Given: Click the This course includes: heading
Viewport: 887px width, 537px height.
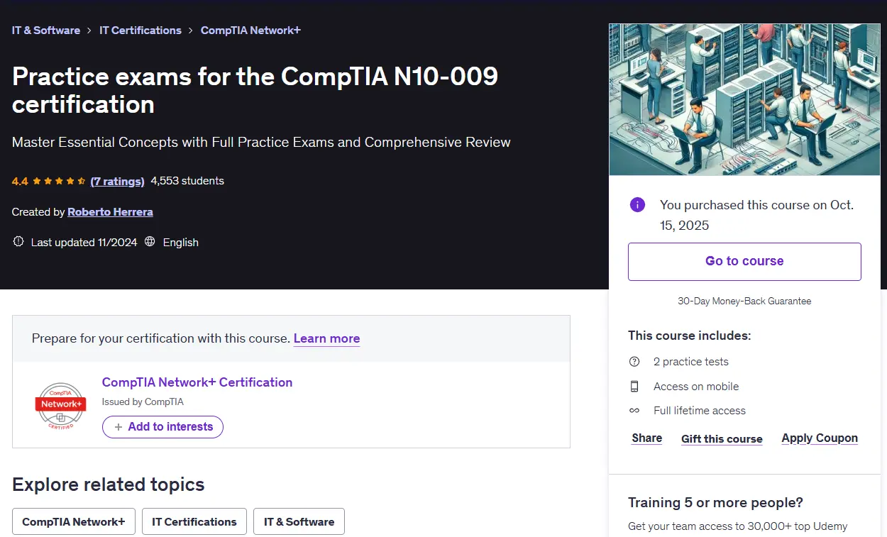Looking at the screenshot, I should click(x=689, y=336).
